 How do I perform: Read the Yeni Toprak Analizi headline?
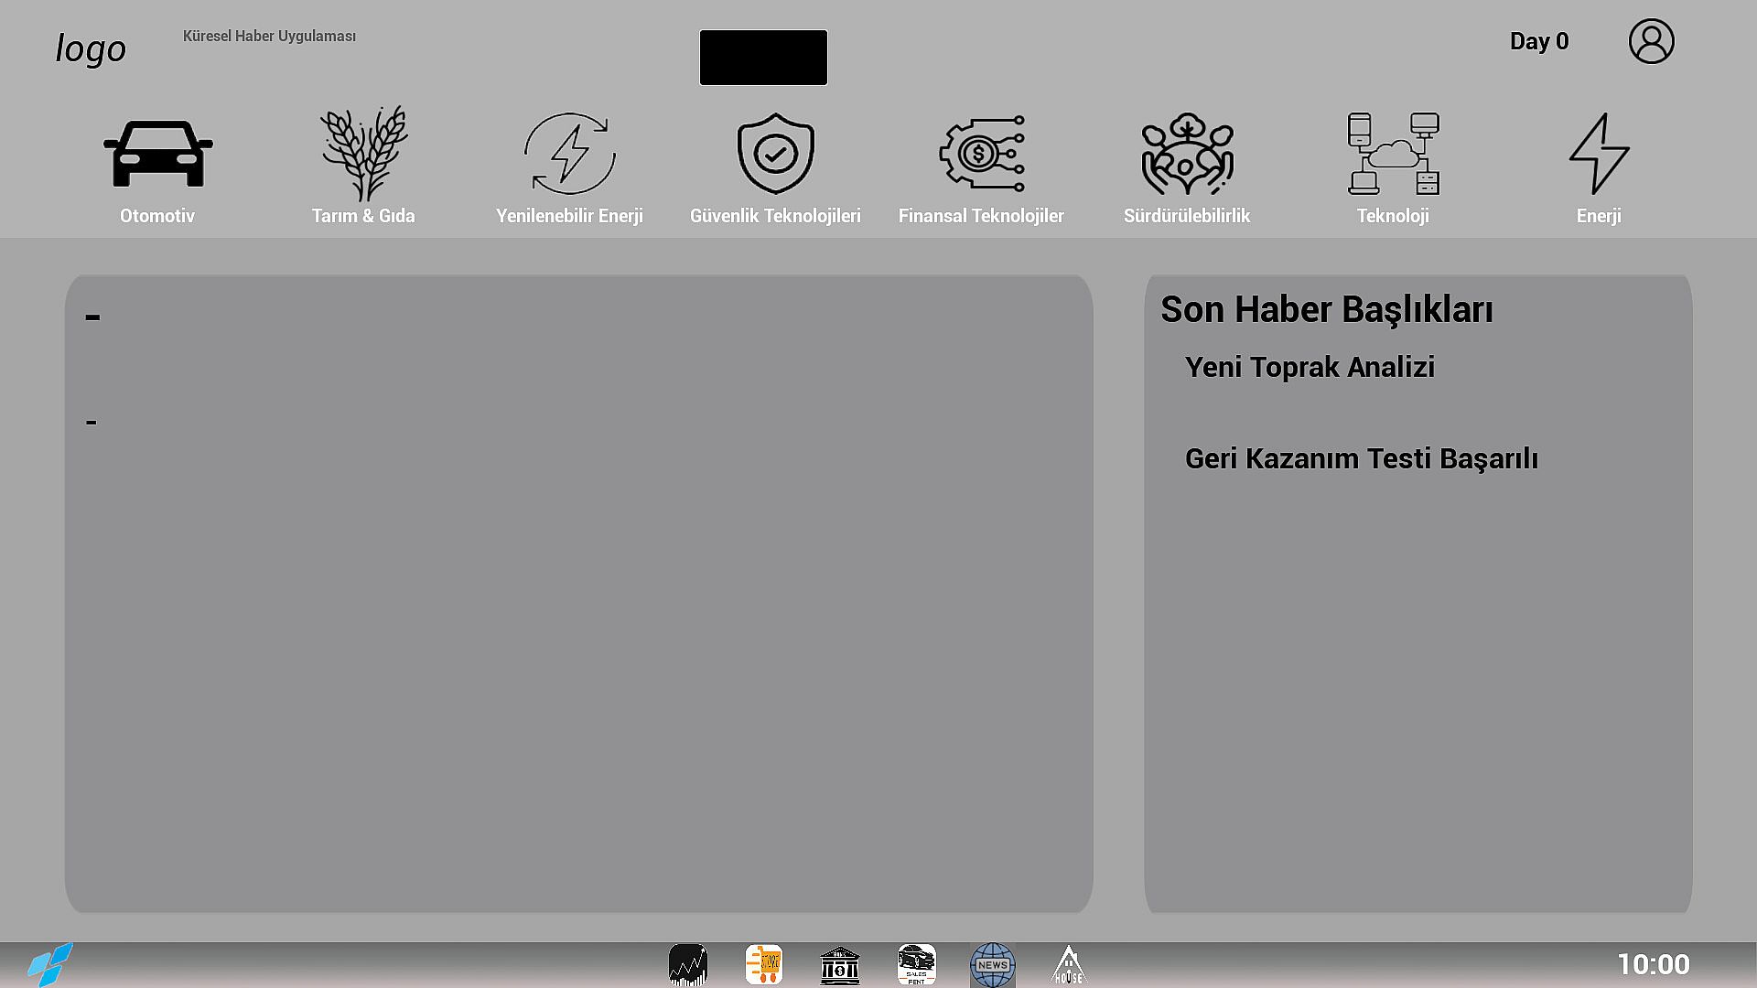[1309, 367]
